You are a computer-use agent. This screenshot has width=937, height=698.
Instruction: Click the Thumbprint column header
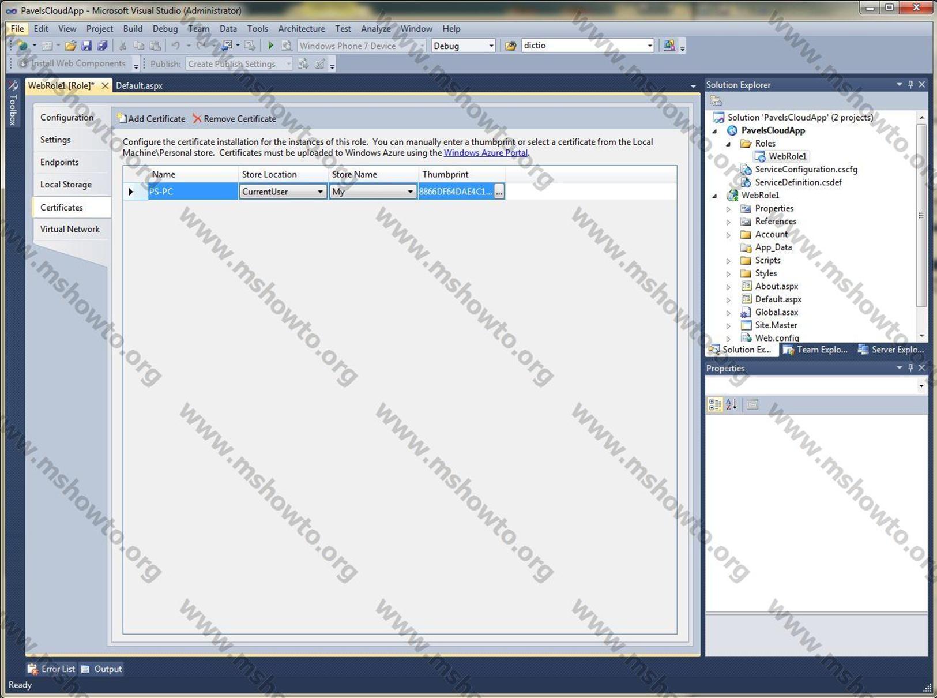pos(461,174)
